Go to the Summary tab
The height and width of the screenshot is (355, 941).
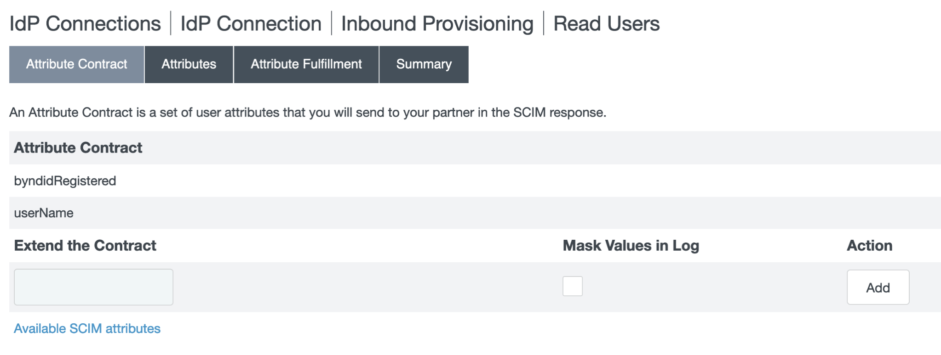(x=424, y=64)
